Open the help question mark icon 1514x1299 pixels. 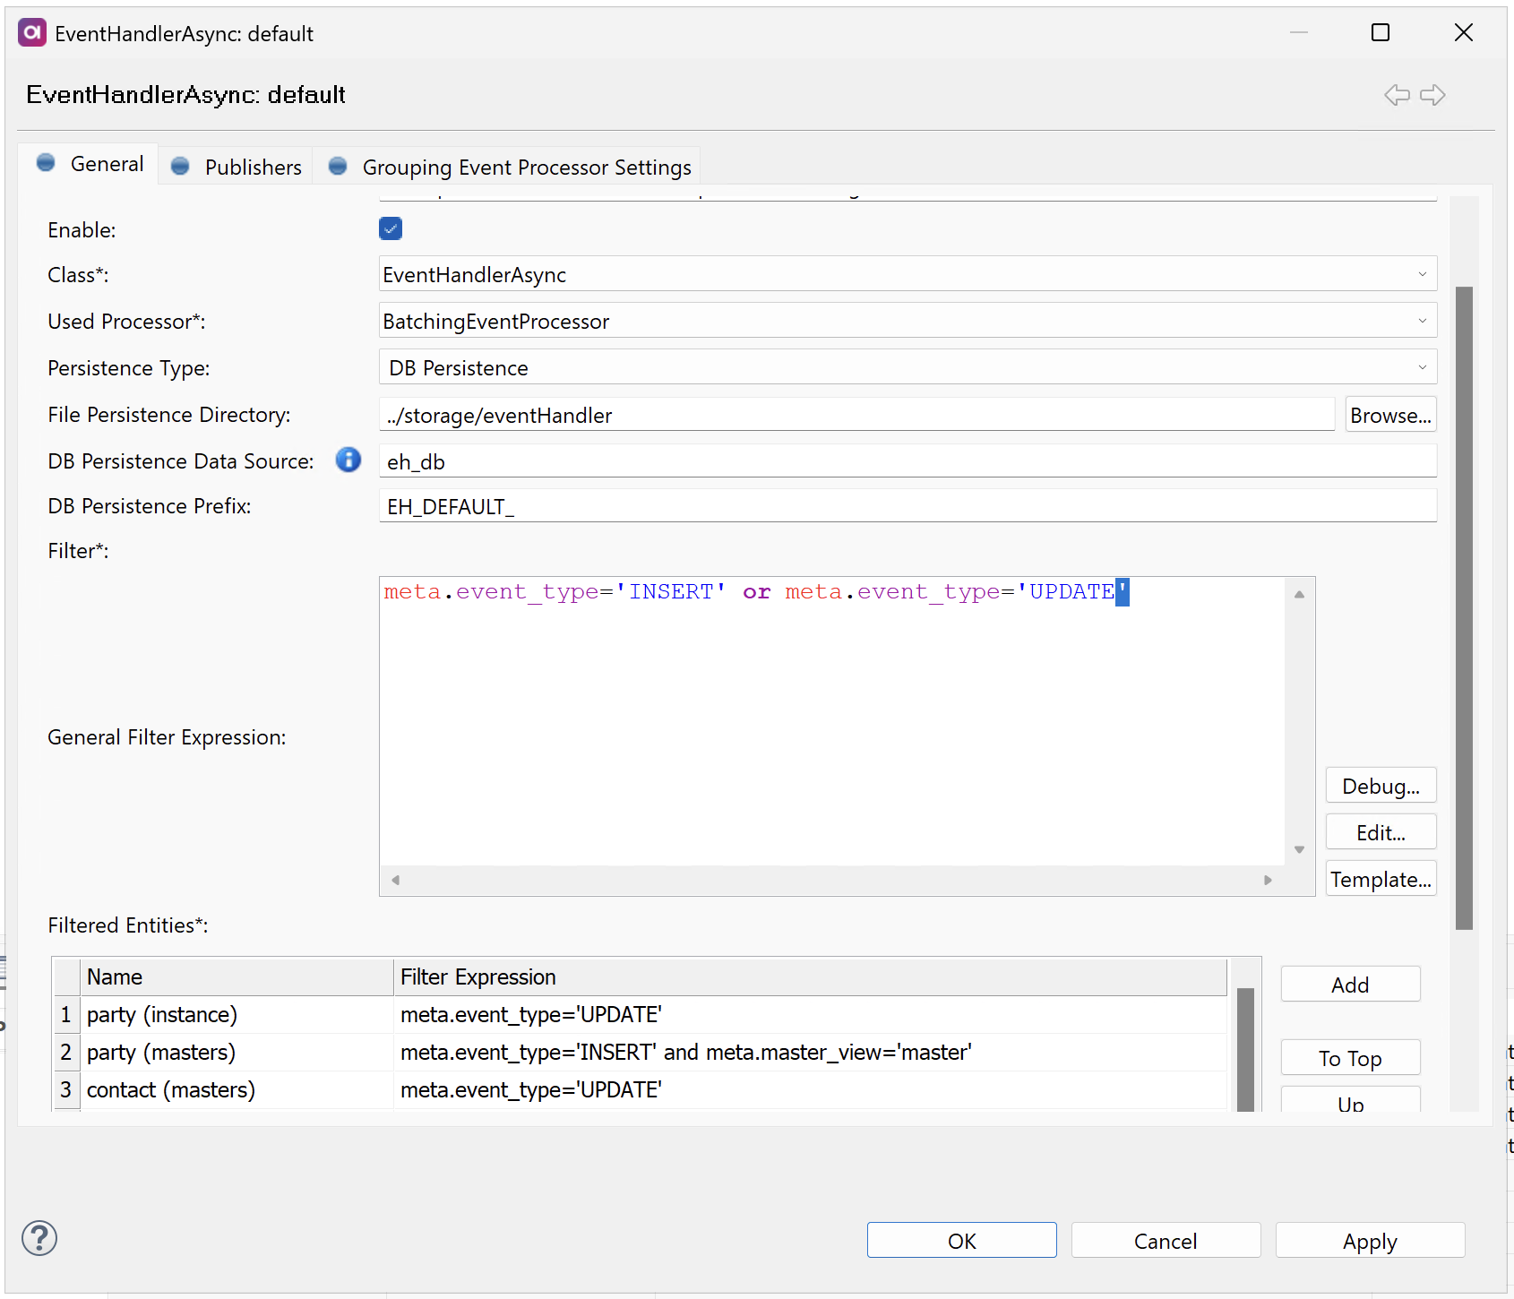(39, 1238)
